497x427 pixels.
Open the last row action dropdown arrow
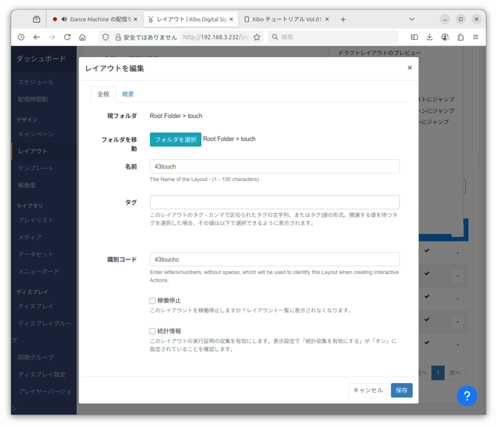[x=457, y=344]
